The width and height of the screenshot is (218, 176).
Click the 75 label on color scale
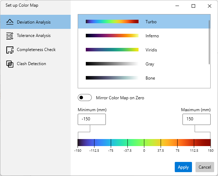pyautogui.click(x=178, y=151)
